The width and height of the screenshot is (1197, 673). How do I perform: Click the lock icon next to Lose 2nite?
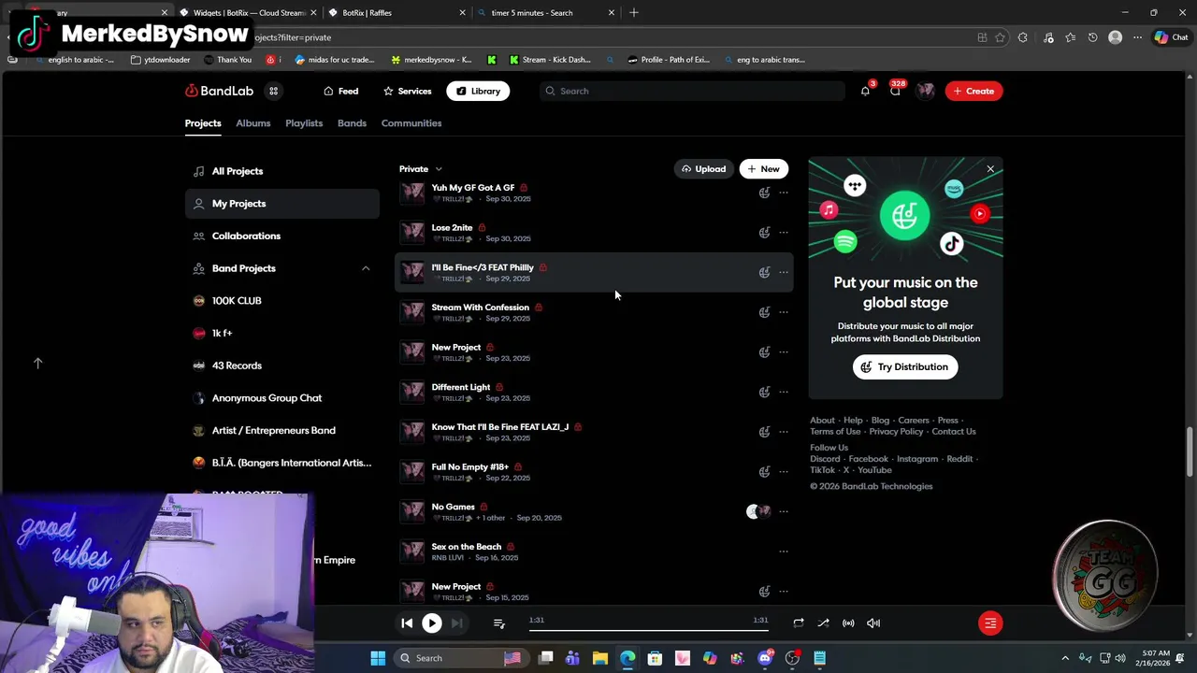pos(482,227)
